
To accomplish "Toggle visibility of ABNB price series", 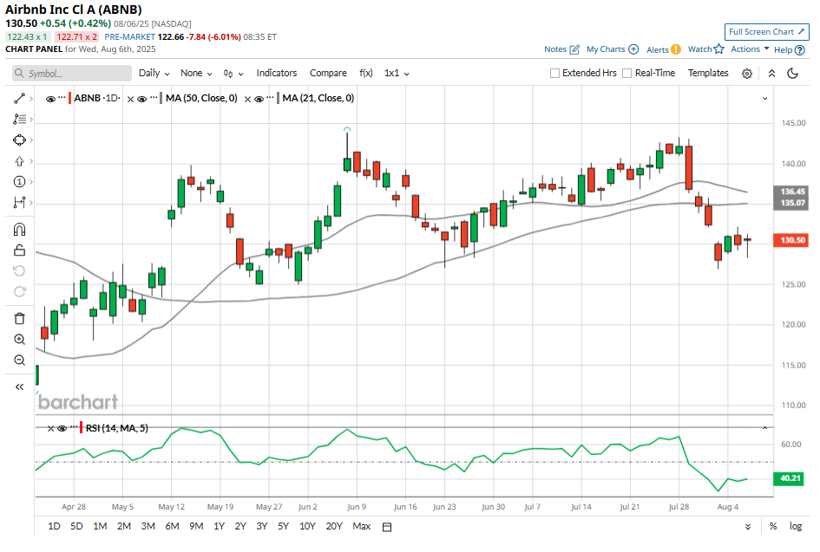I will (50, 99).
